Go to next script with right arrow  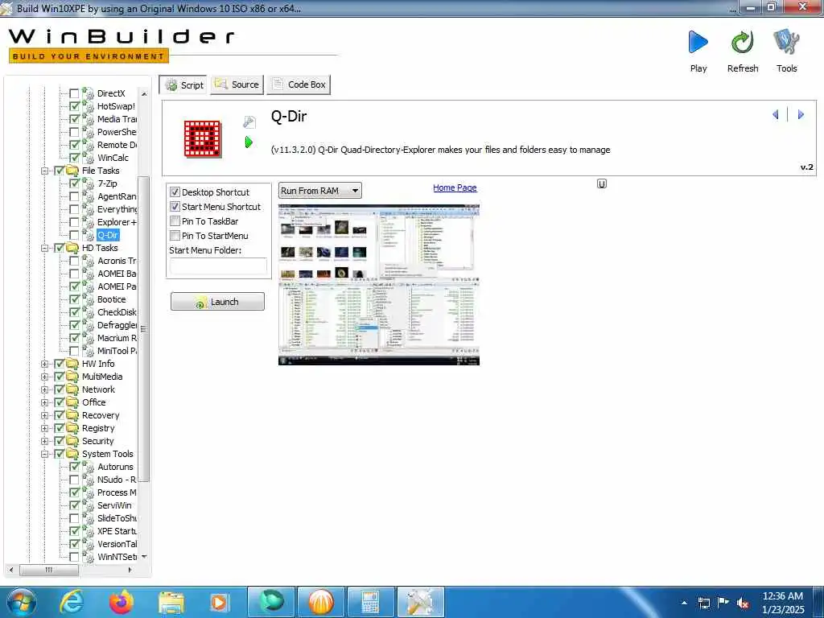801,114
